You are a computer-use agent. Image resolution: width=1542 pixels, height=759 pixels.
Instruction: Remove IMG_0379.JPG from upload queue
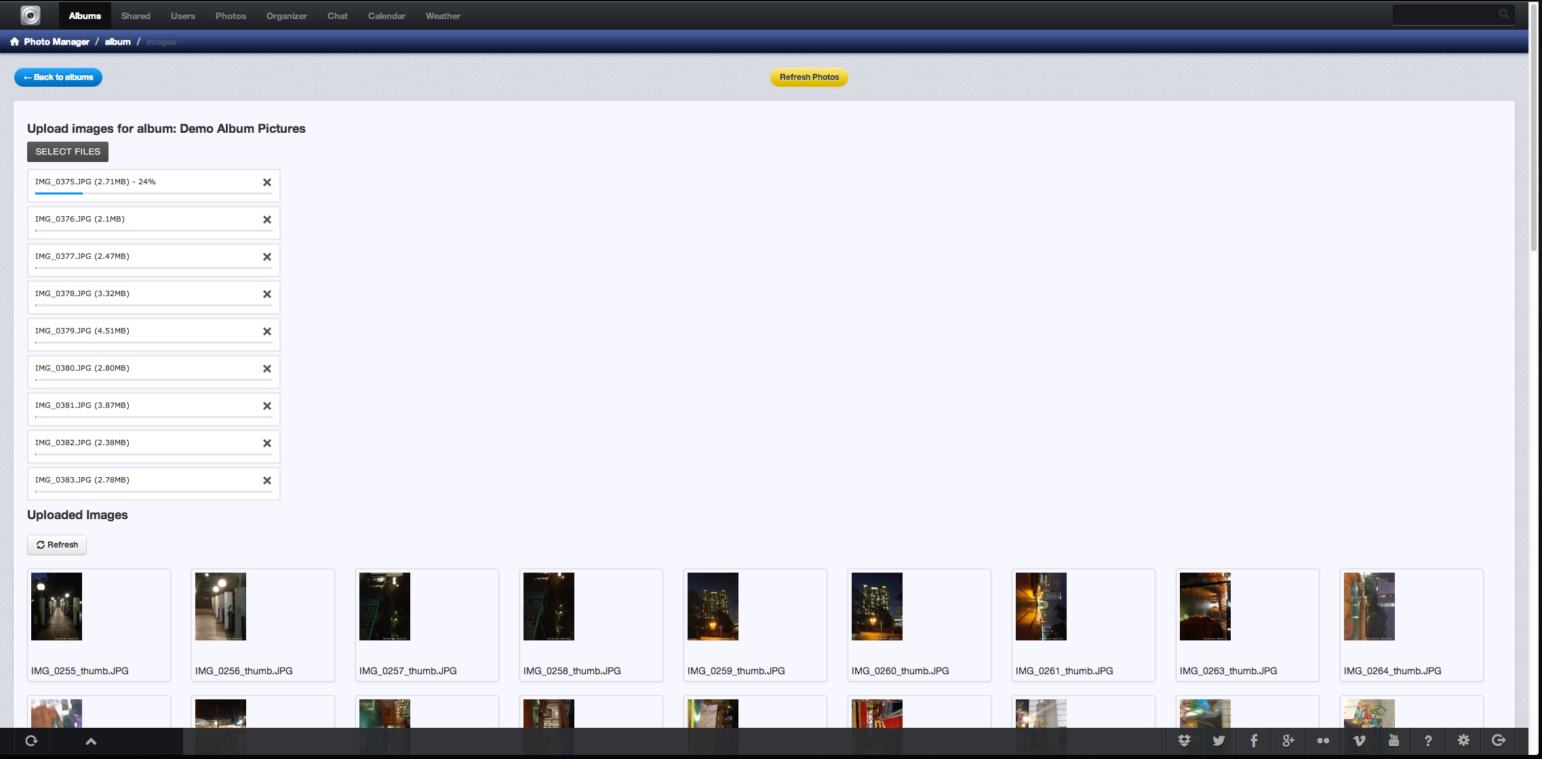point(267,331)
